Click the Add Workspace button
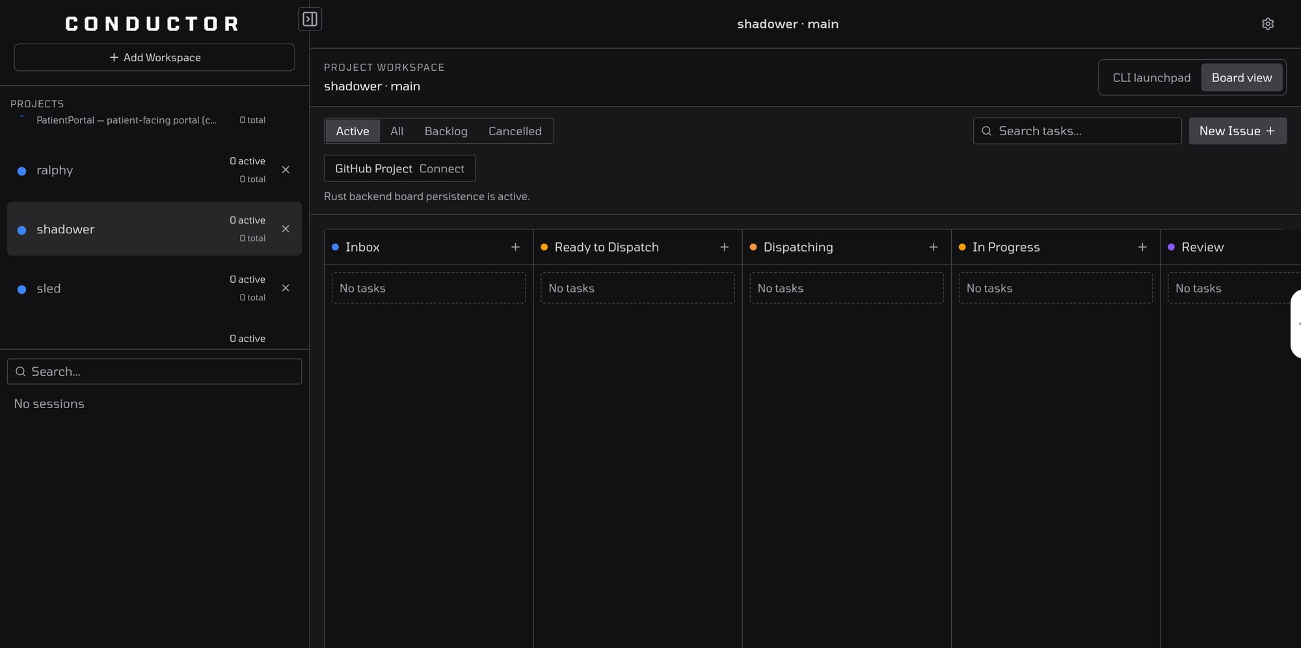Screen dimensions: 1301x648 [x=155, y=58]
